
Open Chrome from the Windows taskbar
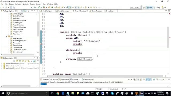point(58,93)
